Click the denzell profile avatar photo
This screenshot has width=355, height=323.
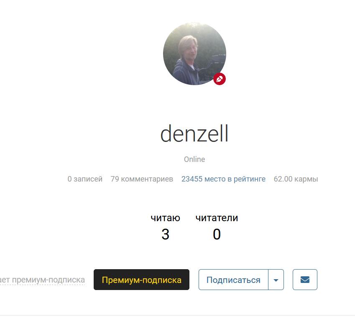(x=194, y=53)
